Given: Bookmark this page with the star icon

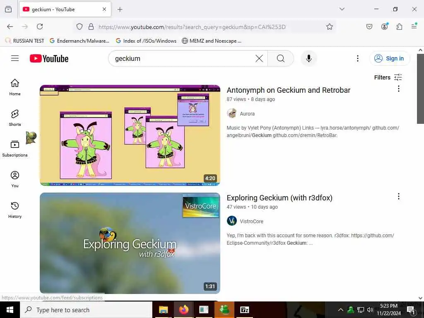Looking at the screenshot, I should point(329,26).
